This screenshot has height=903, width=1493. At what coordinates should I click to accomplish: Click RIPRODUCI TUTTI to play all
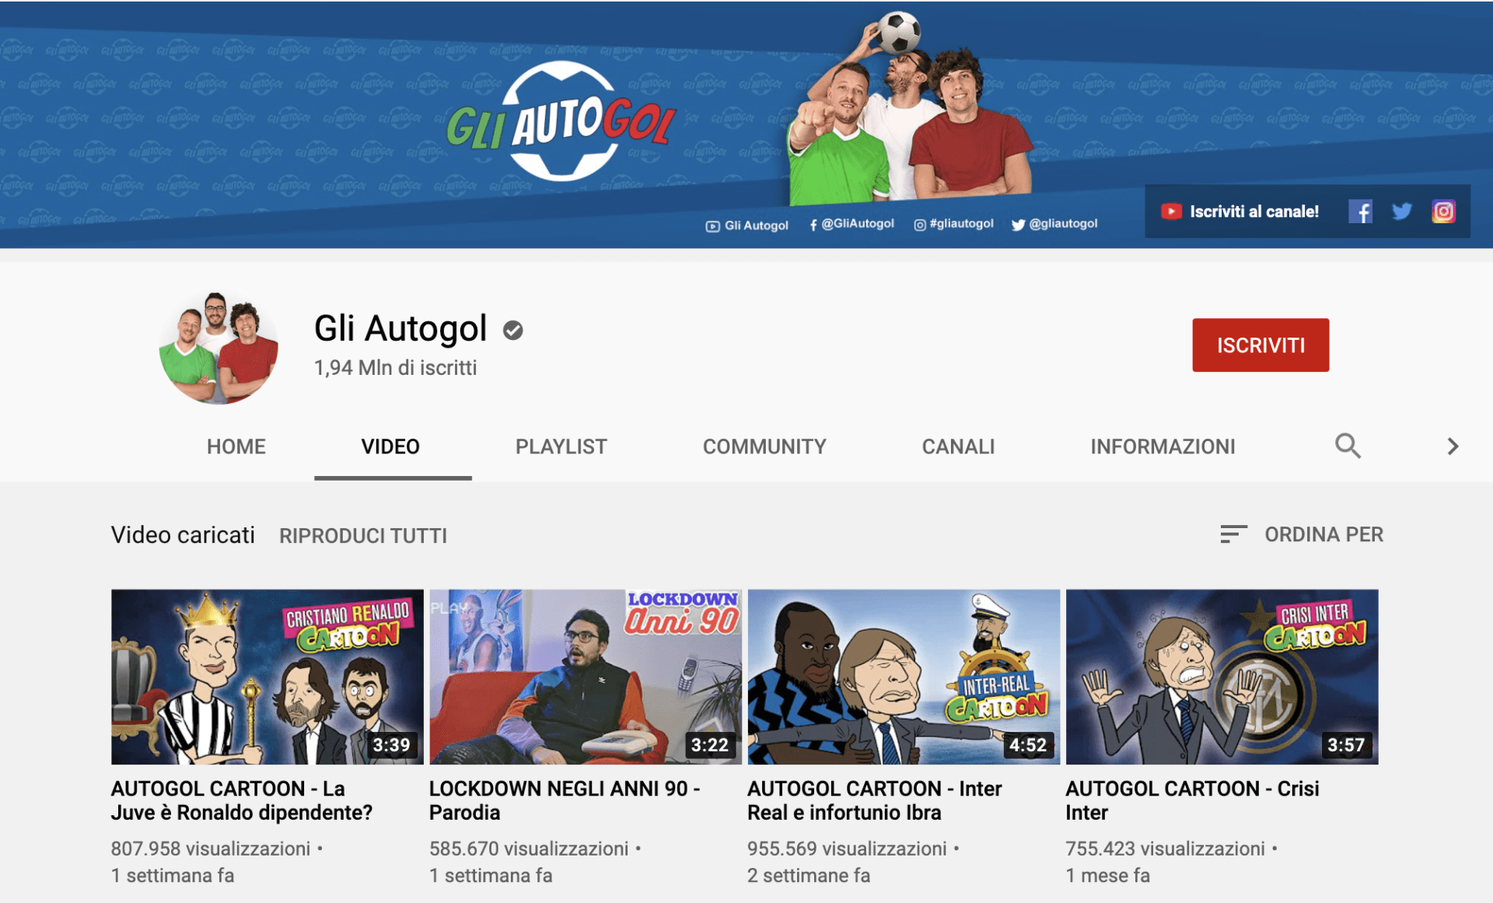[x=363, y=536]
